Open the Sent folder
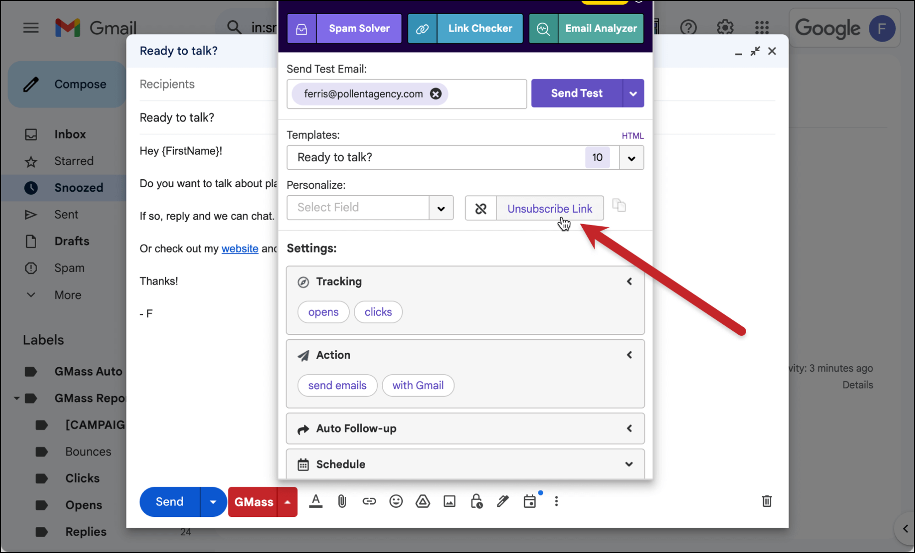The image size is (915, 553). click(x=66, y=215)
